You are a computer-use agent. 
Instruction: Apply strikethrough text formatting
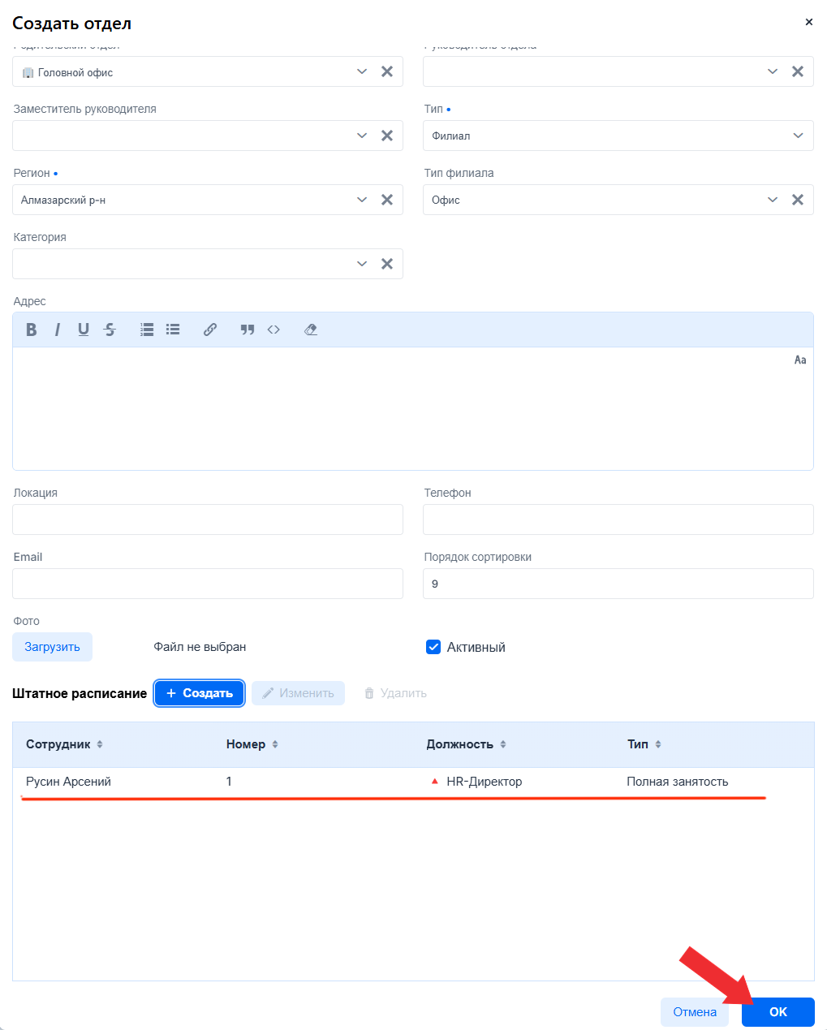(x=110, y=330)
